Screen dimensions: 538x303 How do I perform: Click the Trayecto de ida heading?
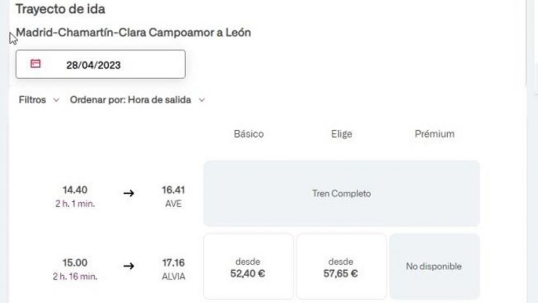point(60,9)
